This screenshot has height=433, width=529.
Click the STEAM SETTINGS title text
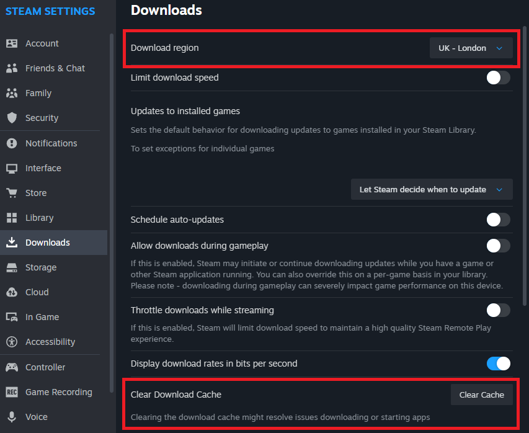tap(50, 11)
